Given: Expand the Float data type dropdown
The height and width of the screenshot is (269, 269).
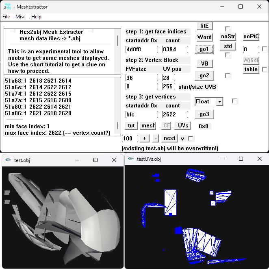Looking at the screenshot, I should click(219, 101).
